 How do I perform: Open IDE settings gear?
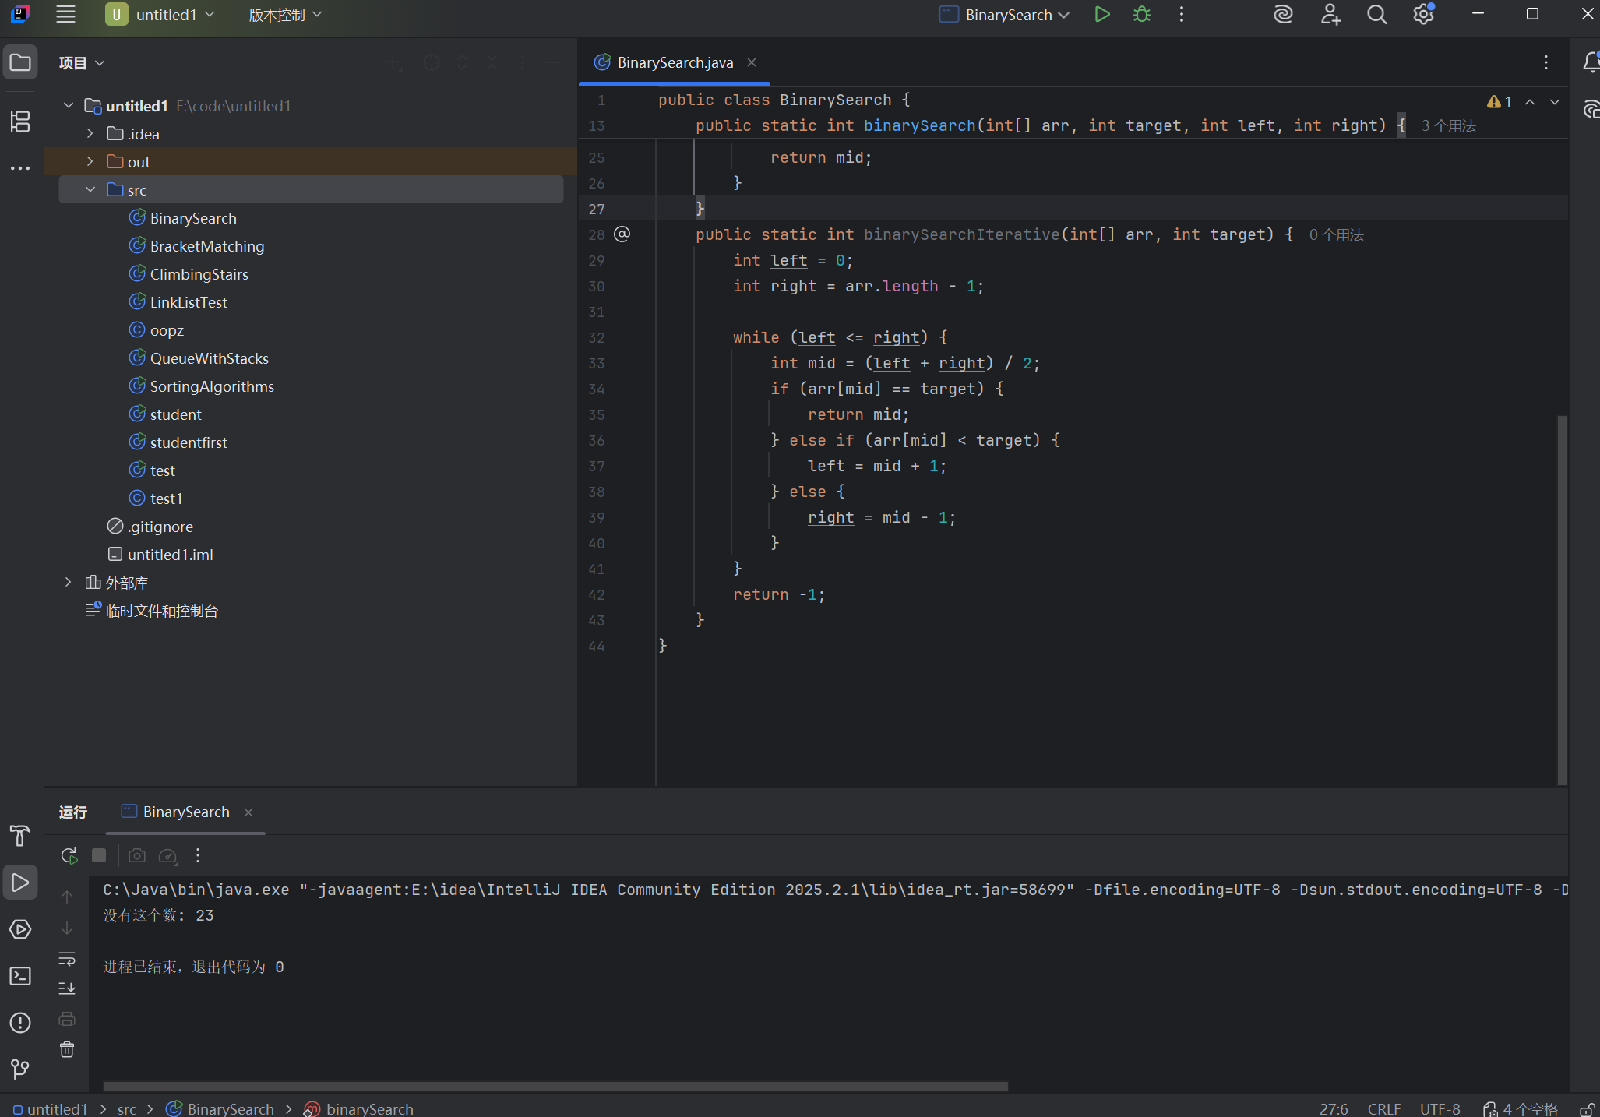click(1423, 14)
